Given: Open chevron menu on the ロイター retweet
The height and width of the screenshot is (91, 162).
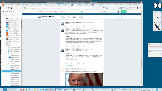Looking at the screenshot, I should pyautogui.click(x=103, y=70).
